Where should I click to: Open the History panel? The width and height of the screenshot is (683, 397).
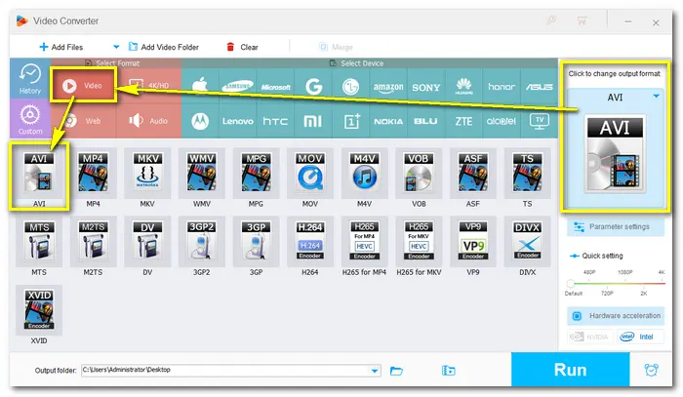pyautogui.click(x=30, y=79)
